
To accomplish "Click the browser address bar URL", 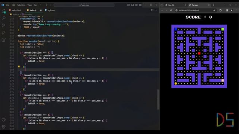I will click(189, 10).
